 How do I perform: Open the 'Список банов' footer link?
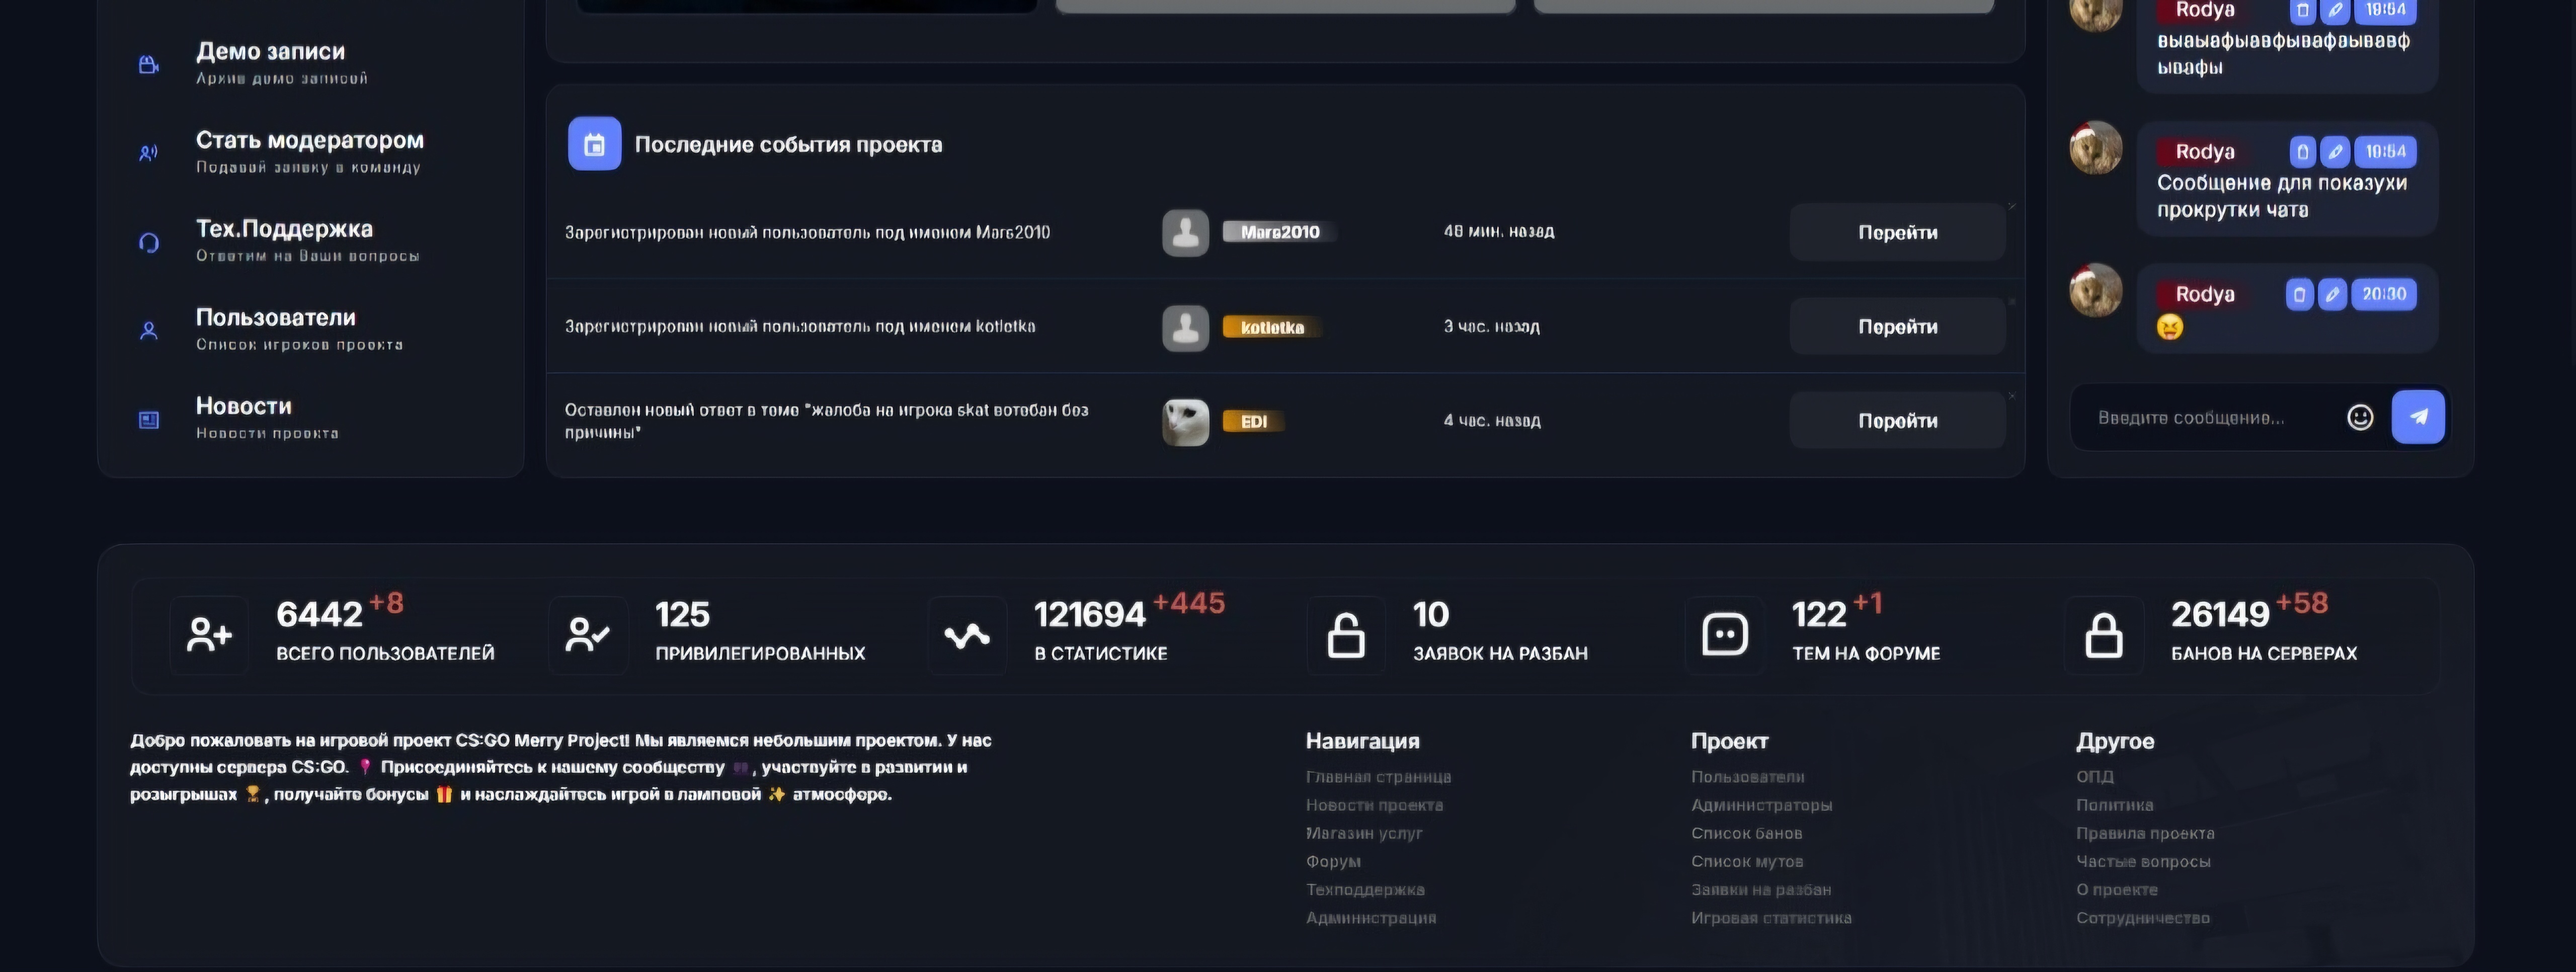(1746, 833)
